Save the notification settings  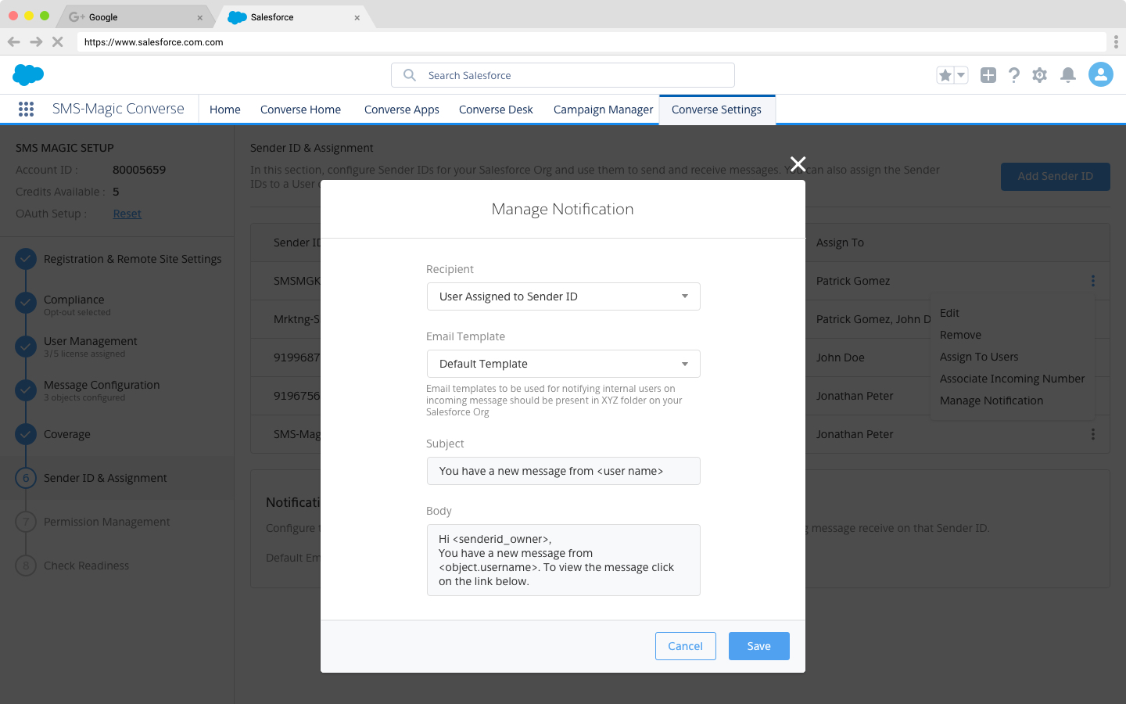pos(758,646)
